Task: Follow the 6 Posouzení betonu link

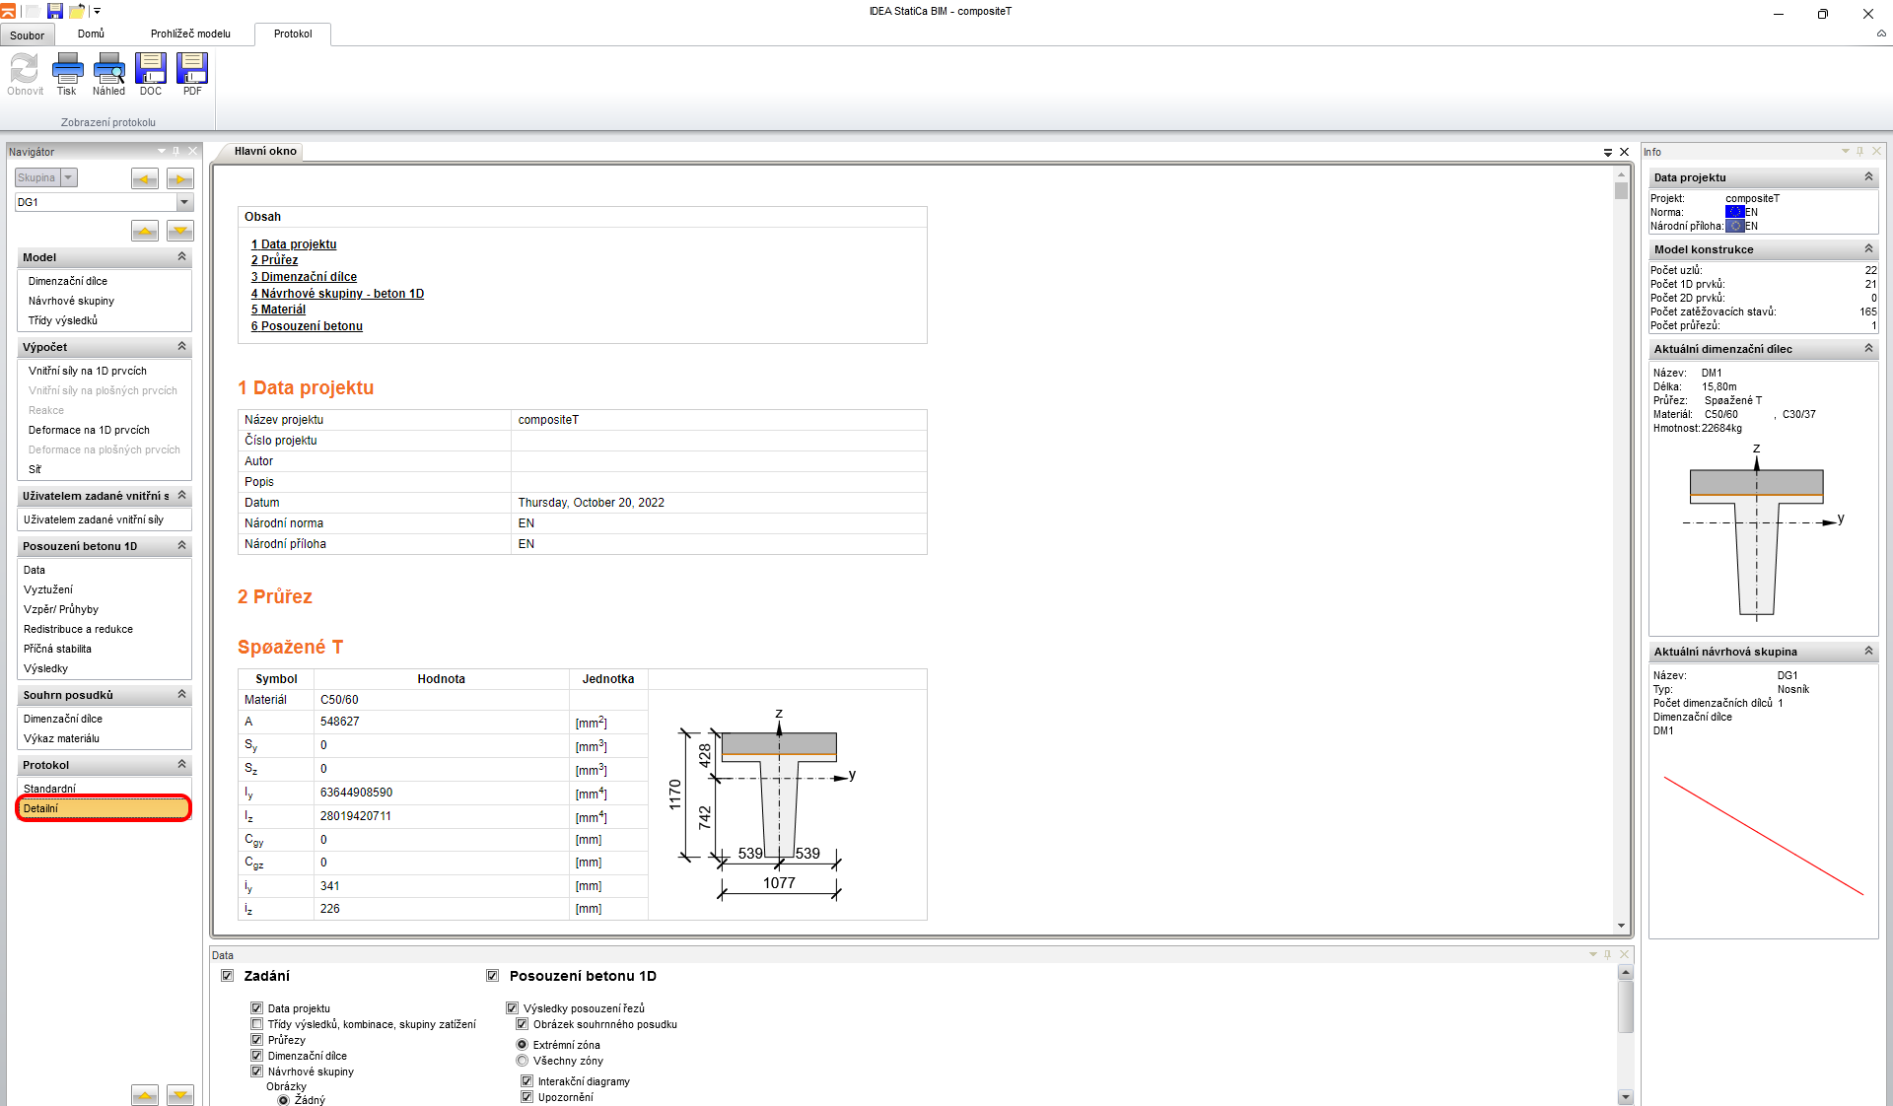Action: (307, 326)
